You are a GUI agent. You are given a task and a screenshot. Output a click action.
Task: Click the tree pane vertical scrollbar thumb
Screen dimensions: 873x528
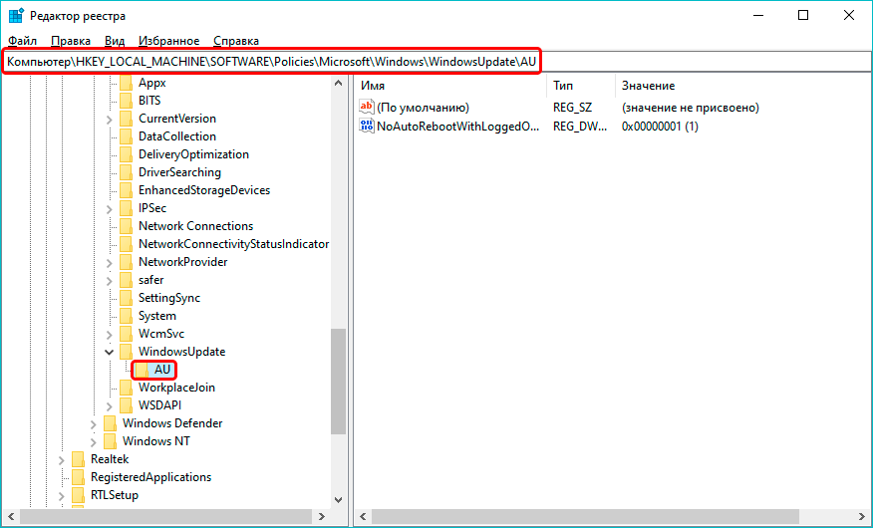(338, 382)
